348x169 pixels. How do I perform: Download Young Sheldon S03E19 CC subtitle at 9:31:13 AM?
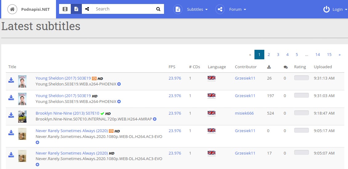11,80
